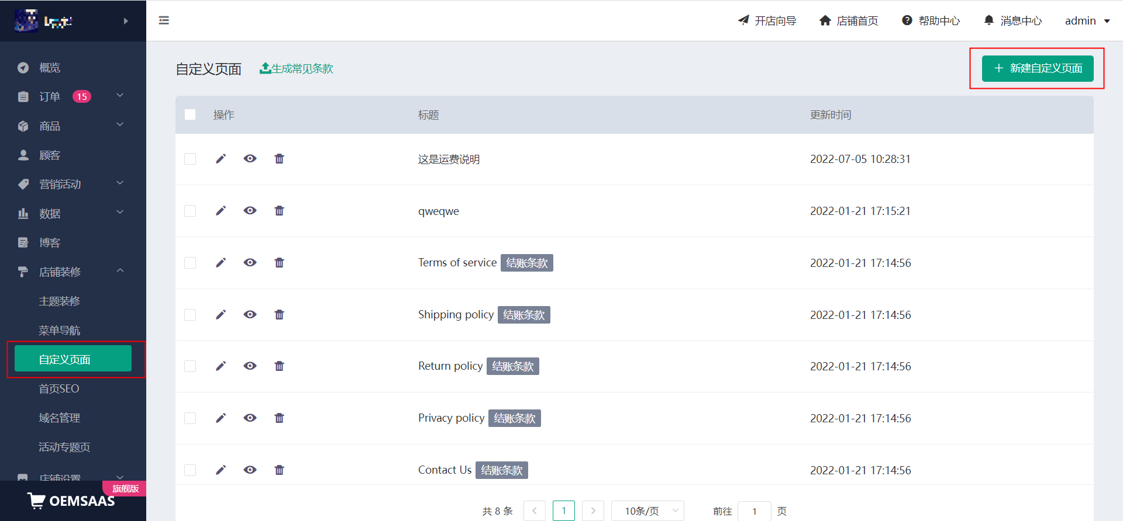Viewport: 1123px width, 521px height.
Task: Click the Terms of service 结账条款 tag
Action: 527,263
